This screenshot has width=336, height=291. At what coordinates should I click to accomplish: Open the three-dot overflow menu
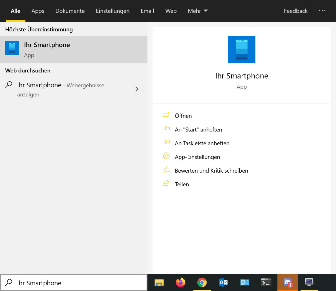tap(322, 11)
